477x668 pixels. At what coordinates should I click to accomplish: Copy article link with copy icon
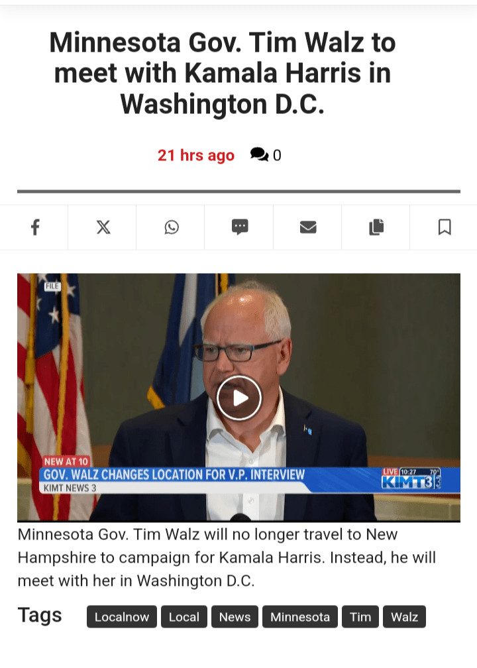click(376, 227)
